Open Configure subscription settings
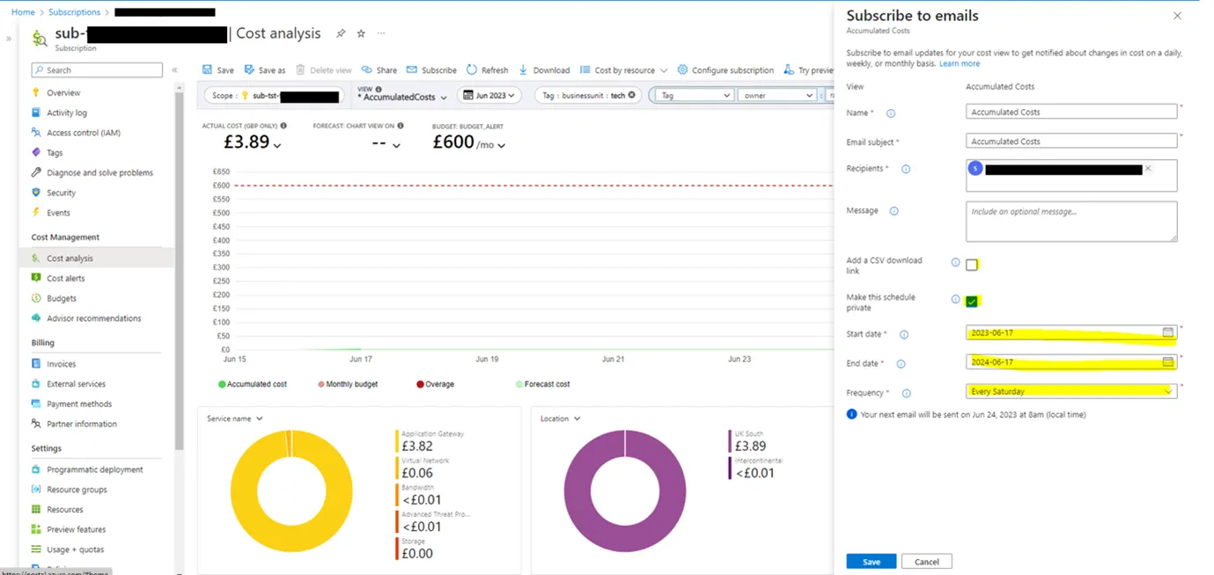 pos(725,70)
